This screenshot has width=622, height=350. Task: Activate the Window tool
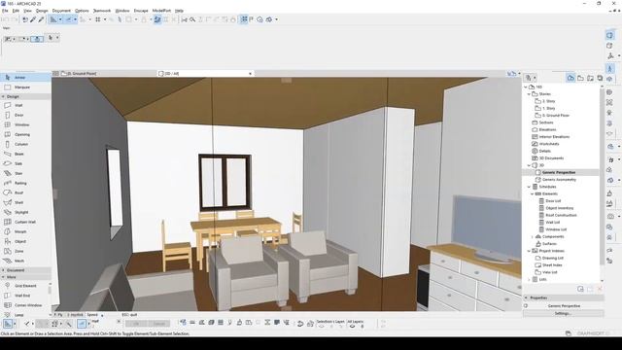point(25,125)
